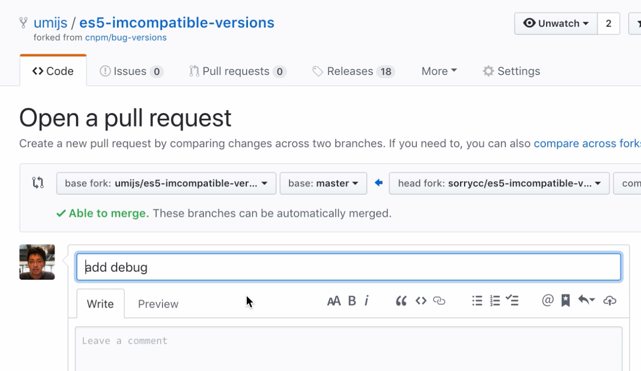
Task: Expand the More menu
Action: (439, 71)
